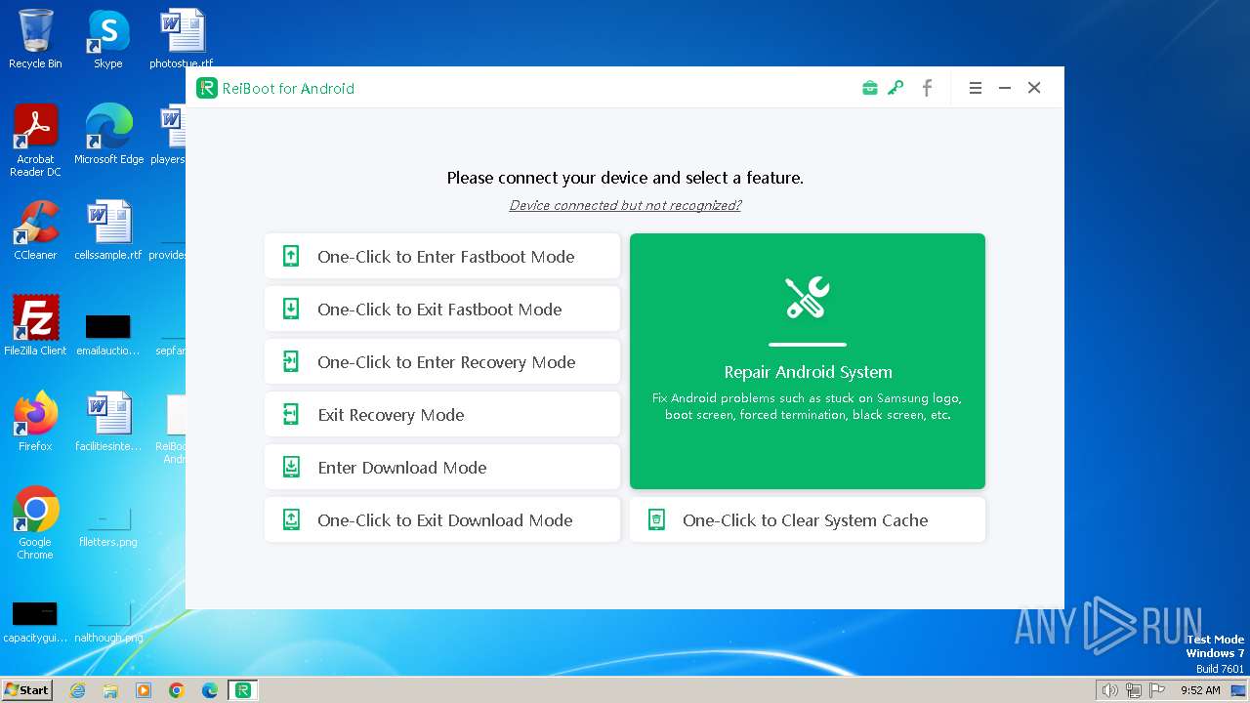Open cellssample.rtf desktop file

click(108, 230)
